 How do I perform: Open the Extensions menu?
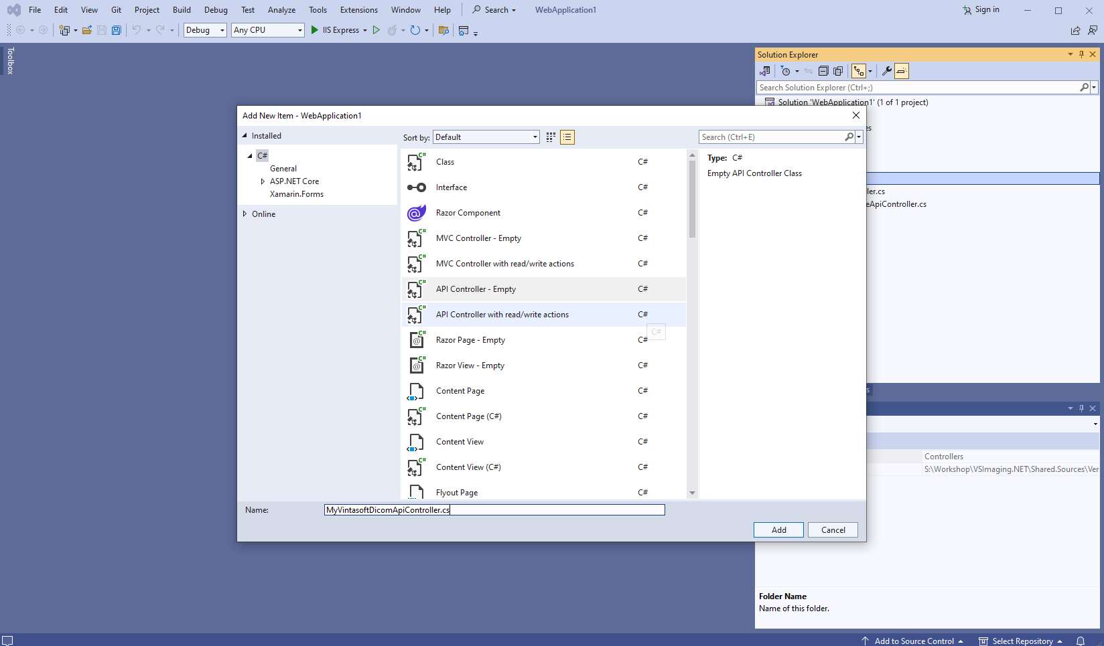point(358,10)
